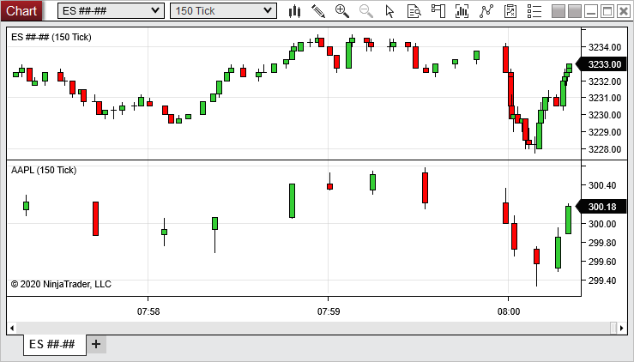This screenshot has height=362, width=634.
Task: Open the strategy performance clipboard icon
Action: (x=510, y=11)
